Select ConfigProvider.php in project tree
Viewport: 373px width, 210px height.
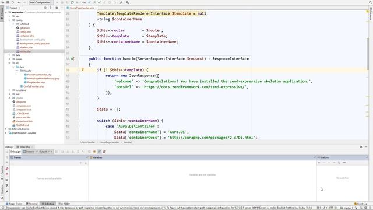tap(33, 86)
